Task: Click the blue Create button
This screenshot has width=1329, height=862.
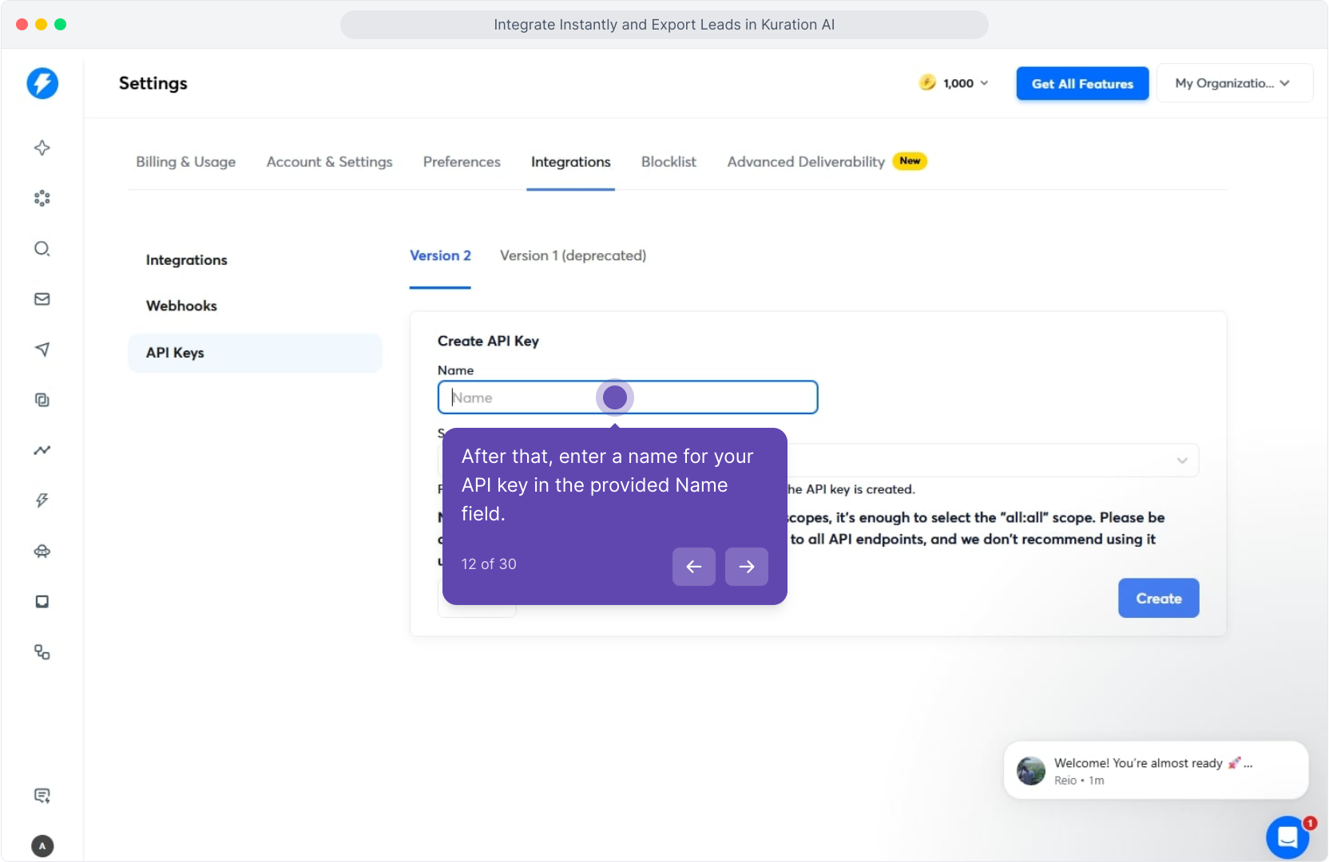Action: [x=1158, y=599]
